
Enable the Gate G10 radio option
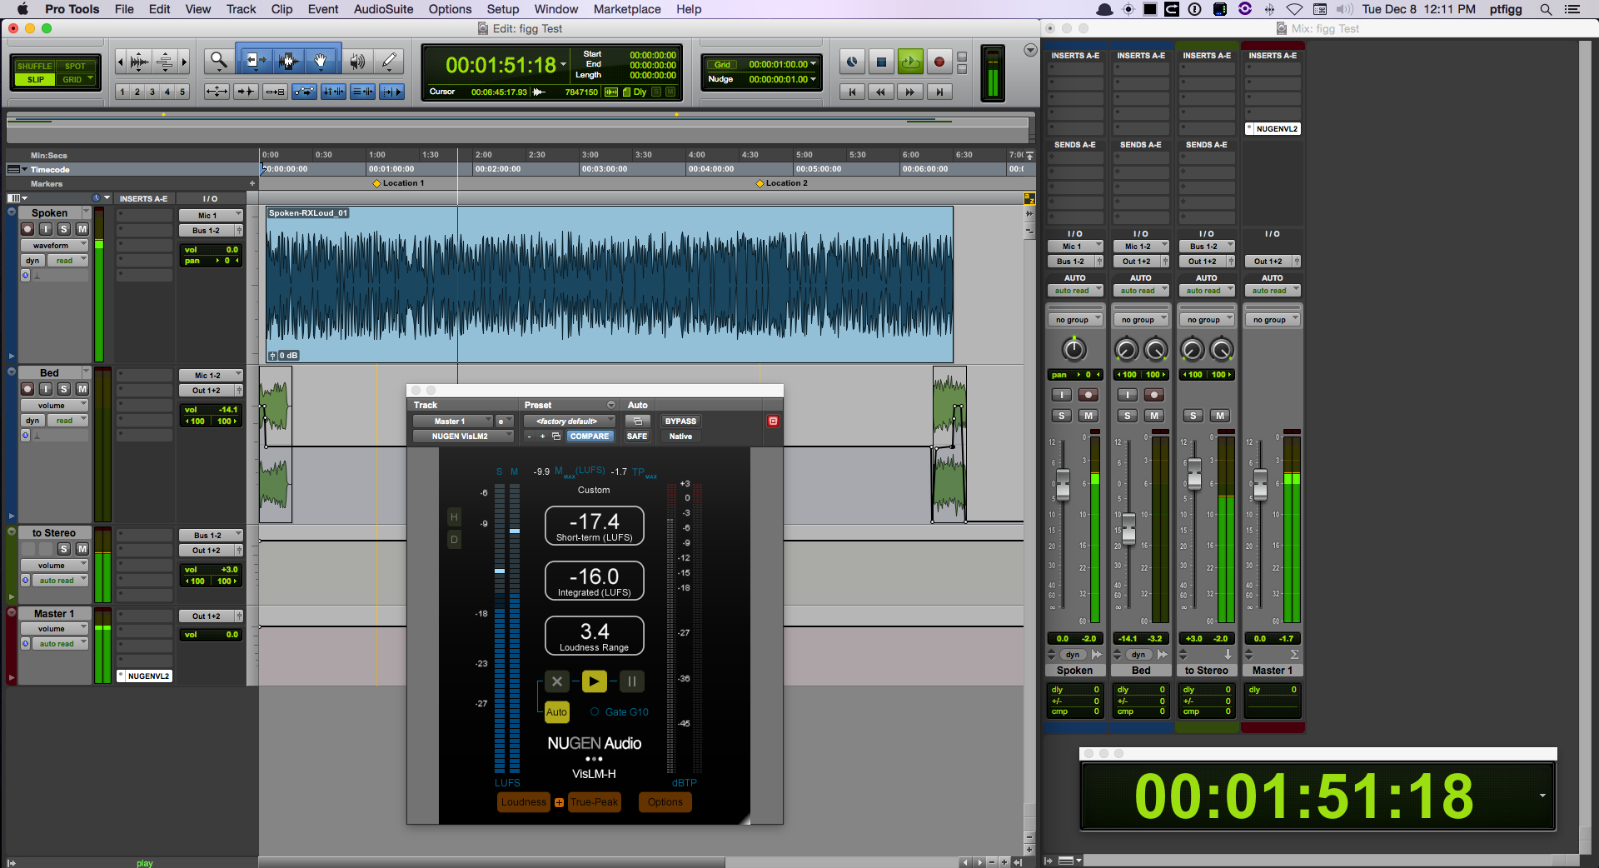coord(595,712)
